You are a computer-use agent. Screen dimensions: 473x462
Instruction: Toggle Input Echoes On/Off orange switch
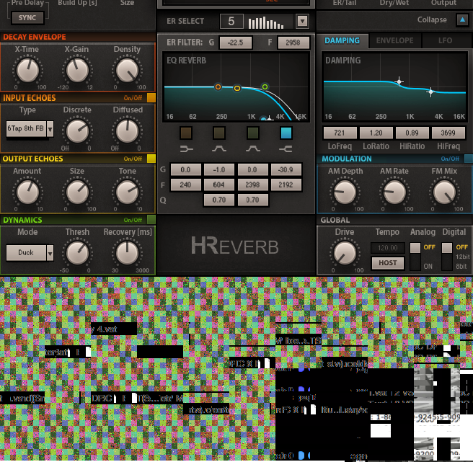(151, 98)
